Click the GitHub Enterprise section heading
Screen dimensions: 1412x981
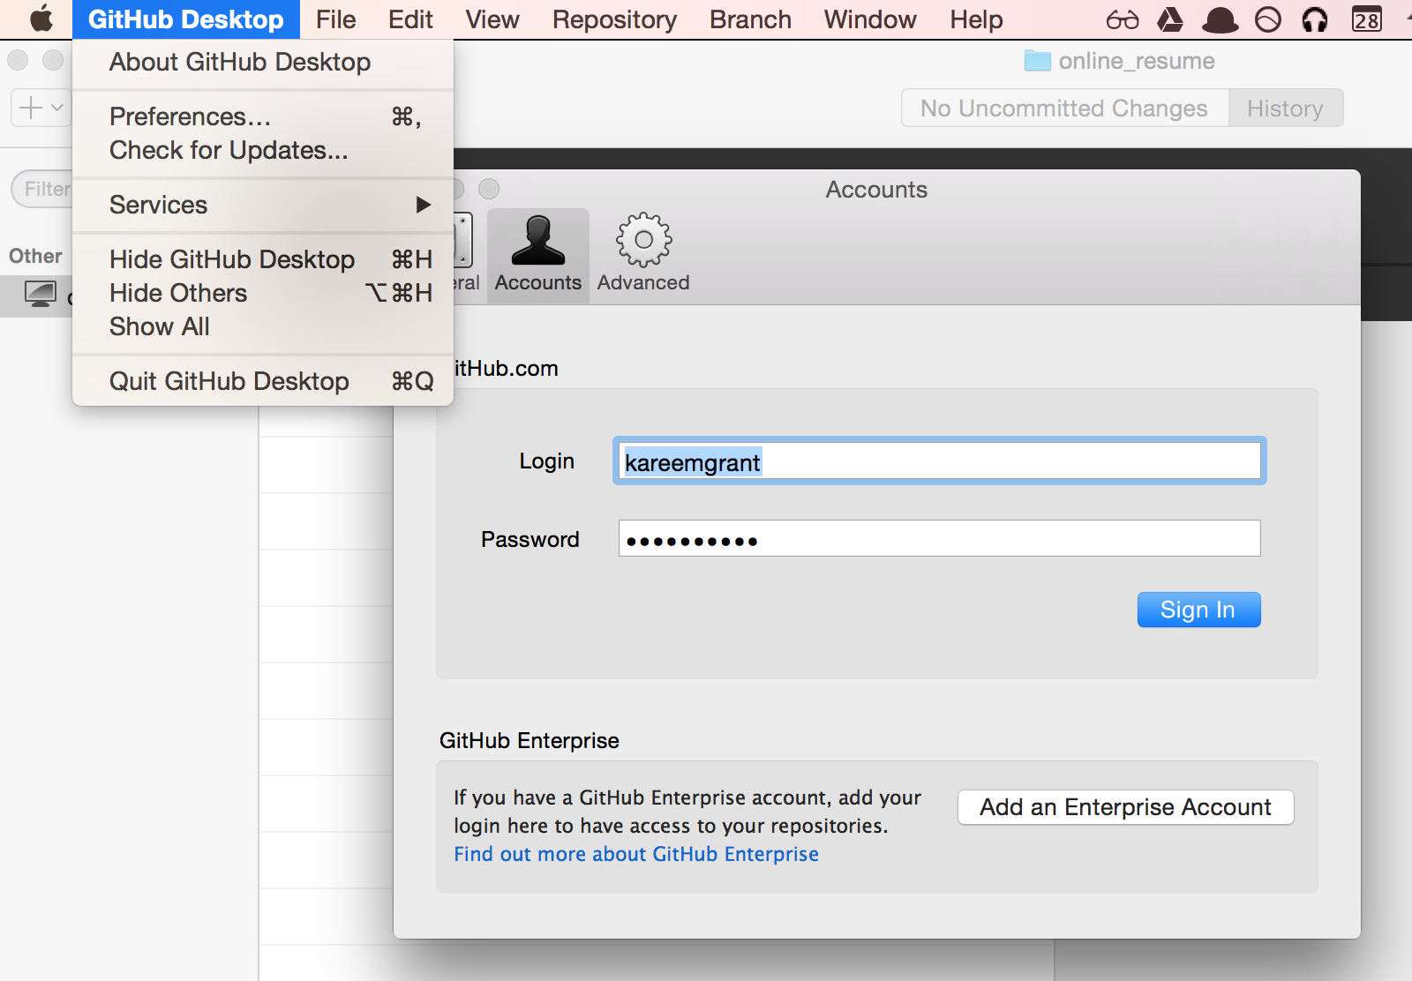pos(529,740)
